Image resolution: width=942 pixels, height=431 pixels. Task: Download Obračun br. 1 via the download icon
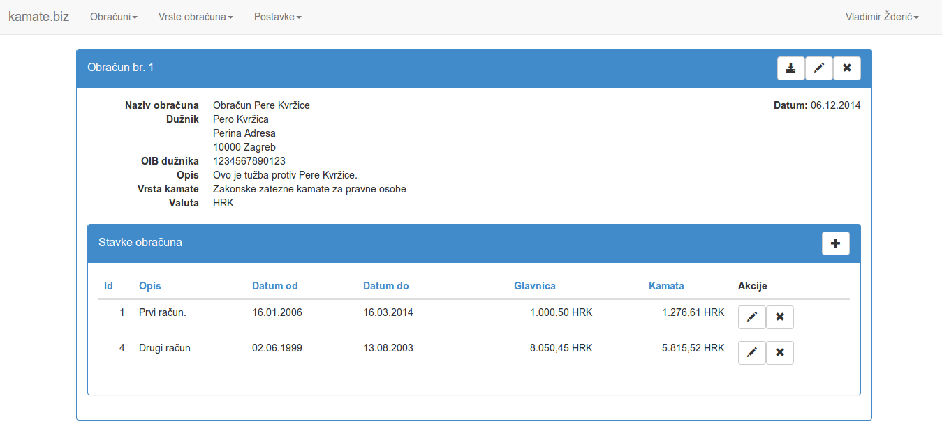click(x=791, y=68)
